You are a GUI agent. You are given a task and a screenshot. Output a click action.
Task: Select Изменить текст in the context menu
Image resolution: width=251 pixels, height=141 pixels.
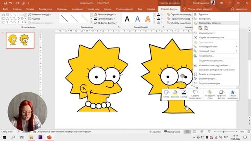click(216, 33)
